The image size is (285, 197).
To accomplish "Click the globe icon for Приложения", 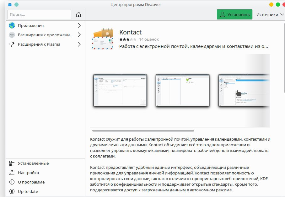I will (12, 25).
